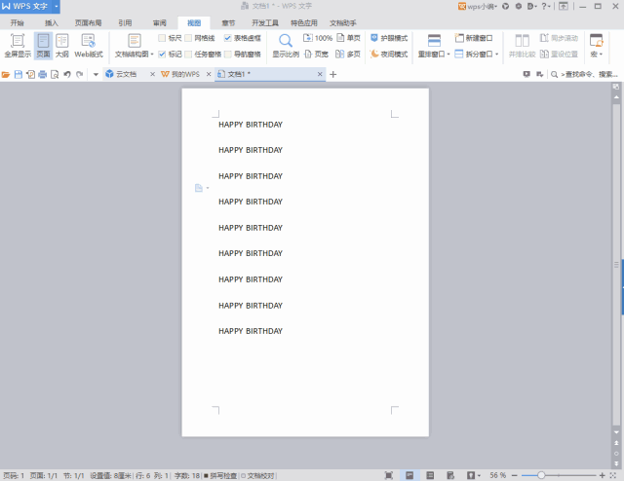Choose multi-page (多页) view
The image size is (624, 481).
pos(348,55)
